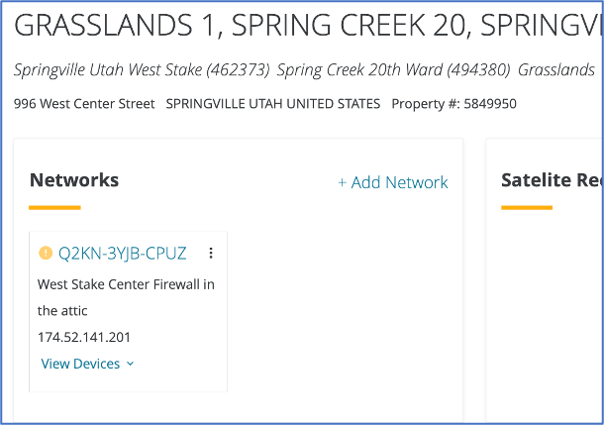This screenshot has height=426, width=604.
Task: Open the three-dot menu on the network card
Action: coord(210,254)
